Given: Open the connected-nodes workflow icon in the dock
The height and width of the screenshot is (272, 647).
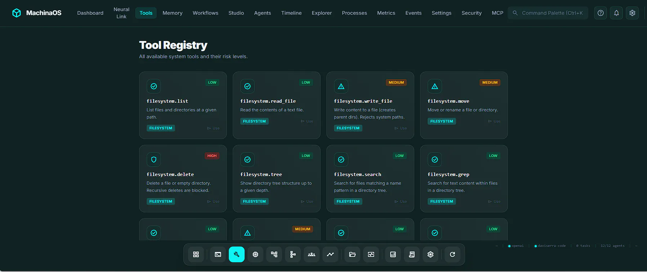Looking at the screenshot, I should click(x=274, y=254).
